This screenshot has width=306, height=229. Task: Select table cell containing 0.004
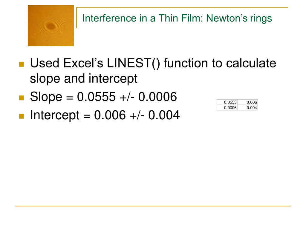pos(247,108)
